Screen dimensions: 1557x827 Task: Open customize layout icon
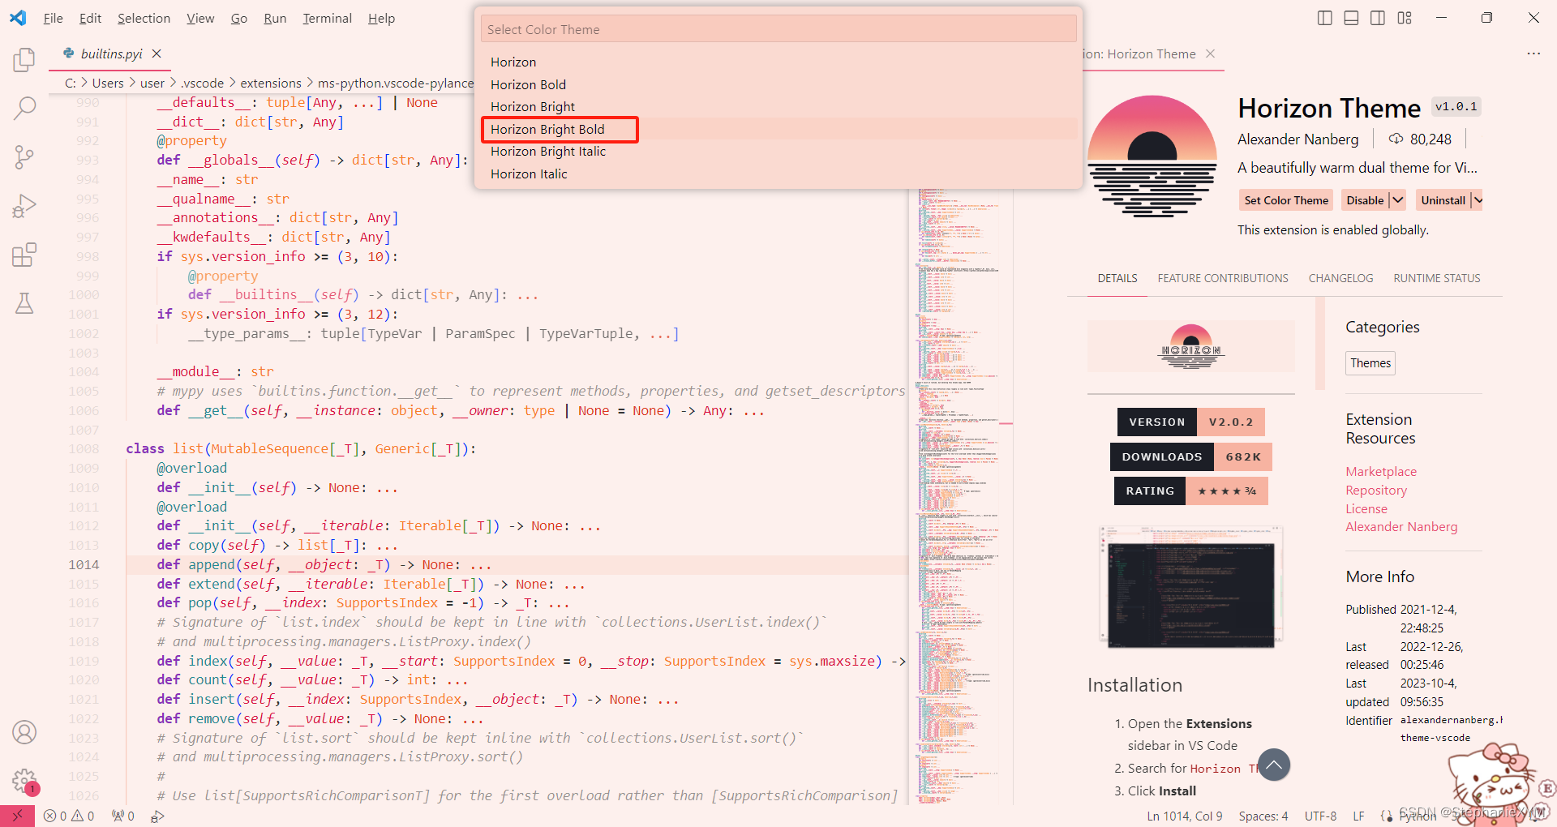(x=1405, y=18)
